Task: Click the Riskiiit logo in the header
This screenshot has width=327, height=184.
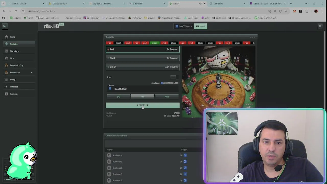Action: (x=51, y=26)
